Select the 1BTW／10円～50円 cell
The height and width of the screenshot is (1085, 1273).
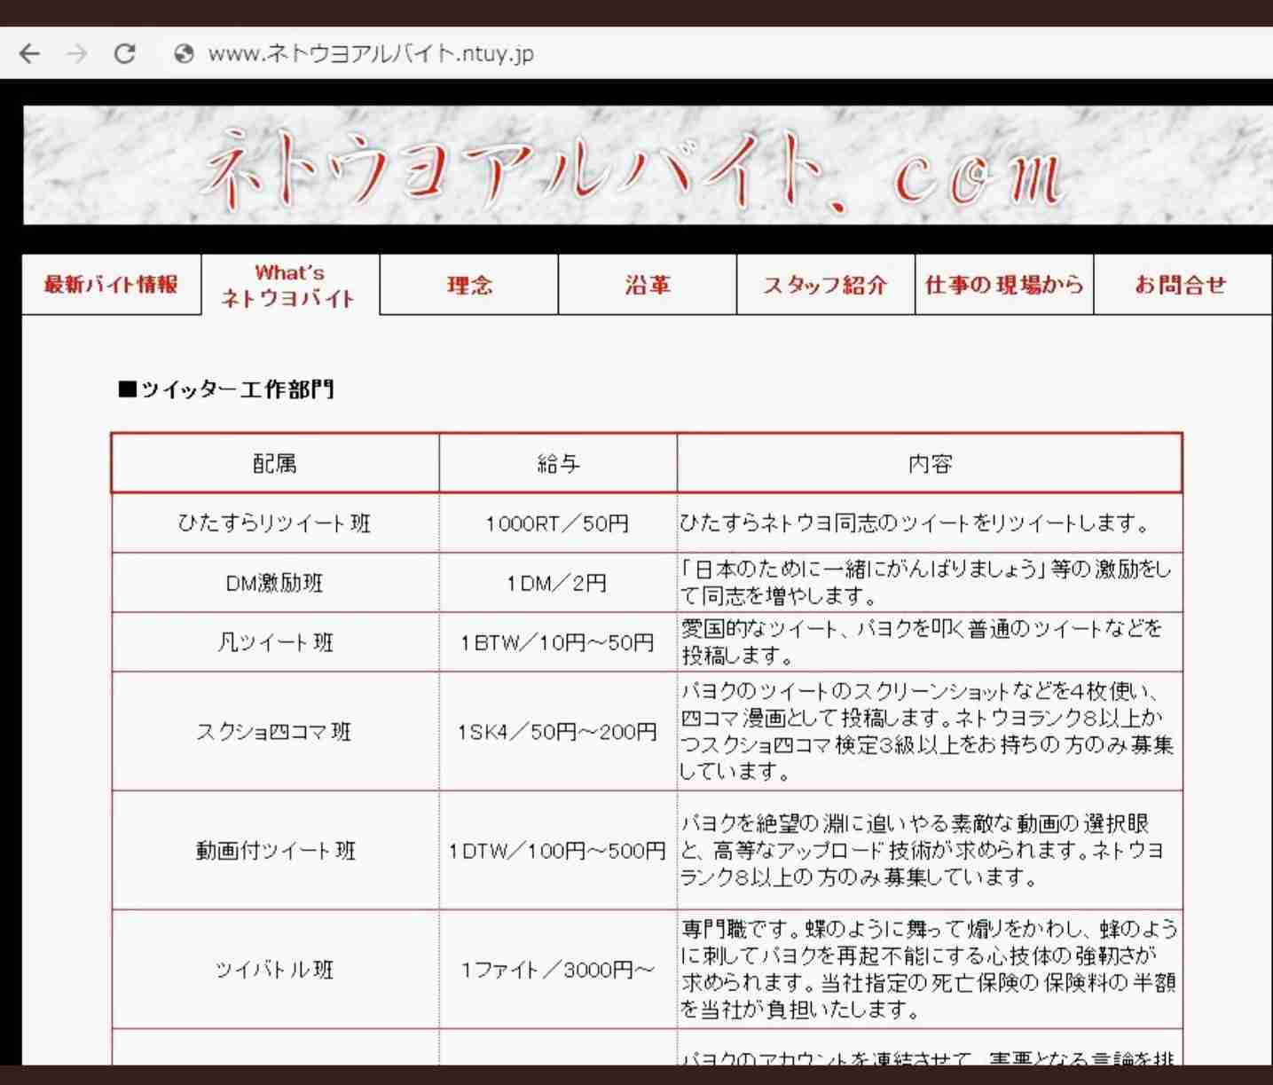coord(558,642)
